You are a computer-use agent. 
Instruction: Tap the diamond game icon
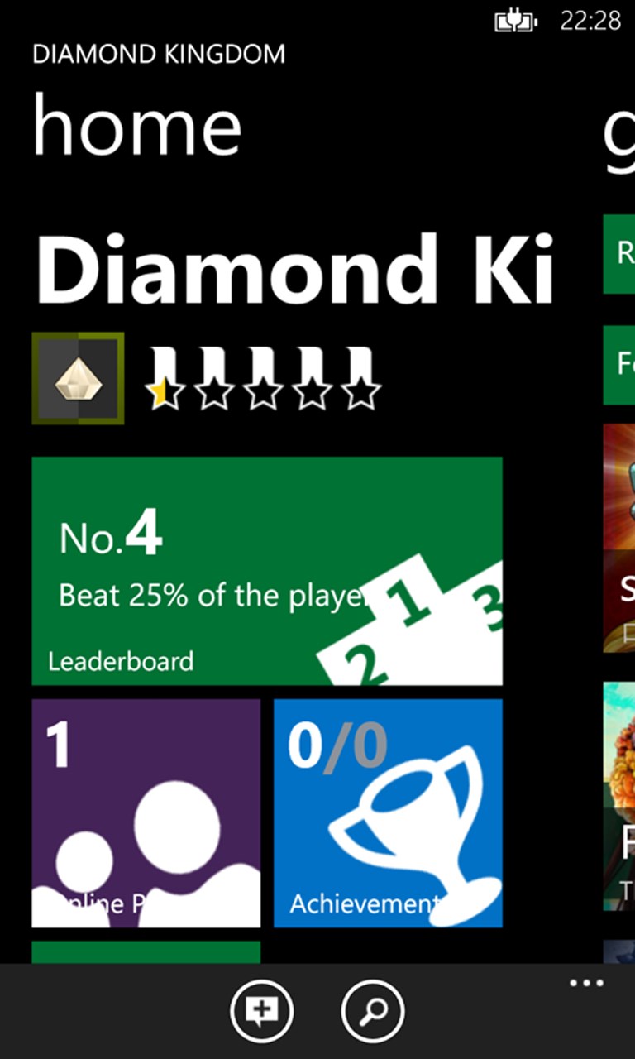point(78,378)
